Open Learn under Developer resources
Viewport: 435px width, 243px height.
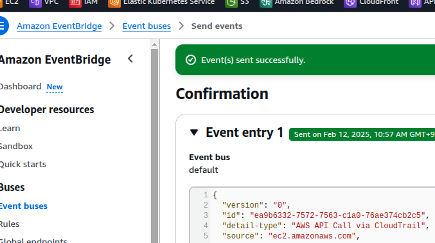pos(10,129)
